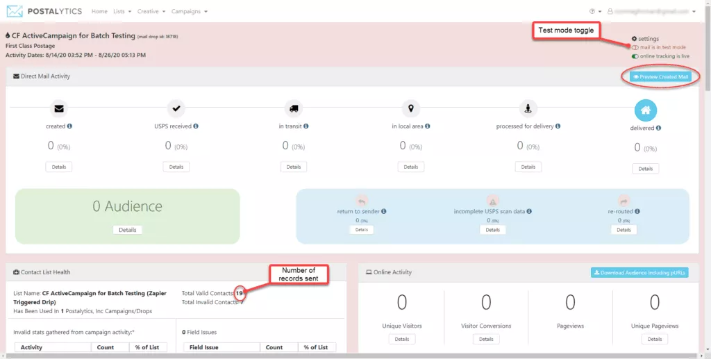
Task: Toggle mail test mode switch
Action: (x=635, y=47)
